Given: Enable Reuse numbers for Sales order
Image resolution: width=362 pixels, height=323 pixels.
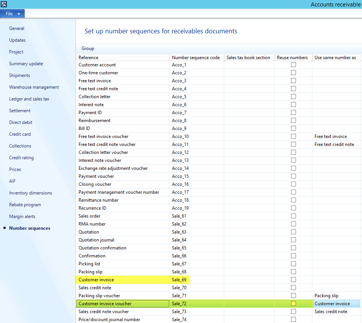Looking at the screenshot, I should [293, 216].
